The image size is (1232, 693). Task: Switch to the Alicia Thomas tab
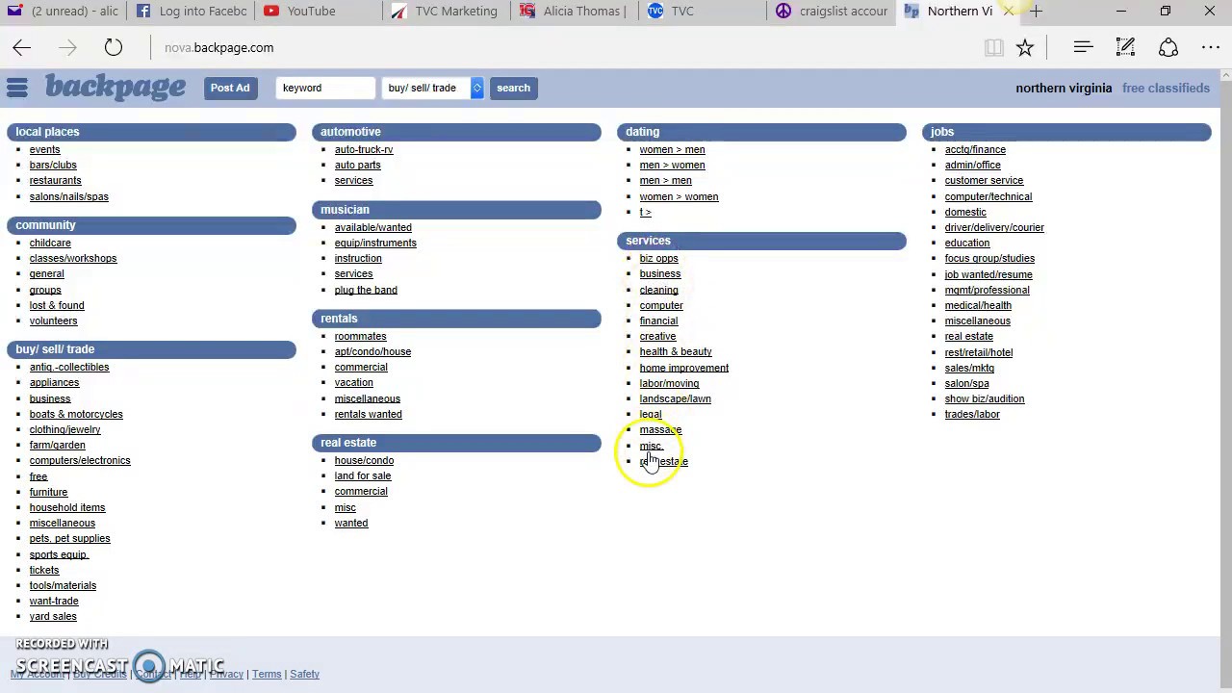click(x=575, y=12)
